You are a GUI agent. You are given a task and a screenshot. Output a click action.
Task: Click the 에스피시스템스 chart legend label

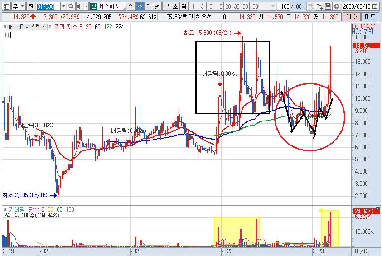coord(27,27)
